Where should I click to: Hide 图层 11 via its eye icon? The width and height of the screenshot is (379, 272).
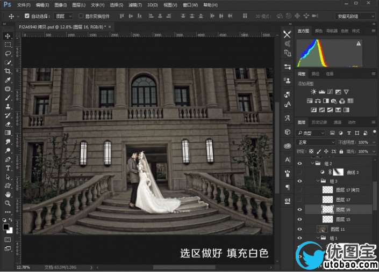click(300, 229)
